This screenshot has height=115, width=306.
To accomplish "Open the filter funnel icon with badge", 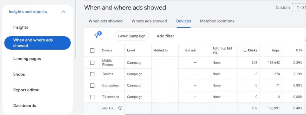I will tap(98, 35).
